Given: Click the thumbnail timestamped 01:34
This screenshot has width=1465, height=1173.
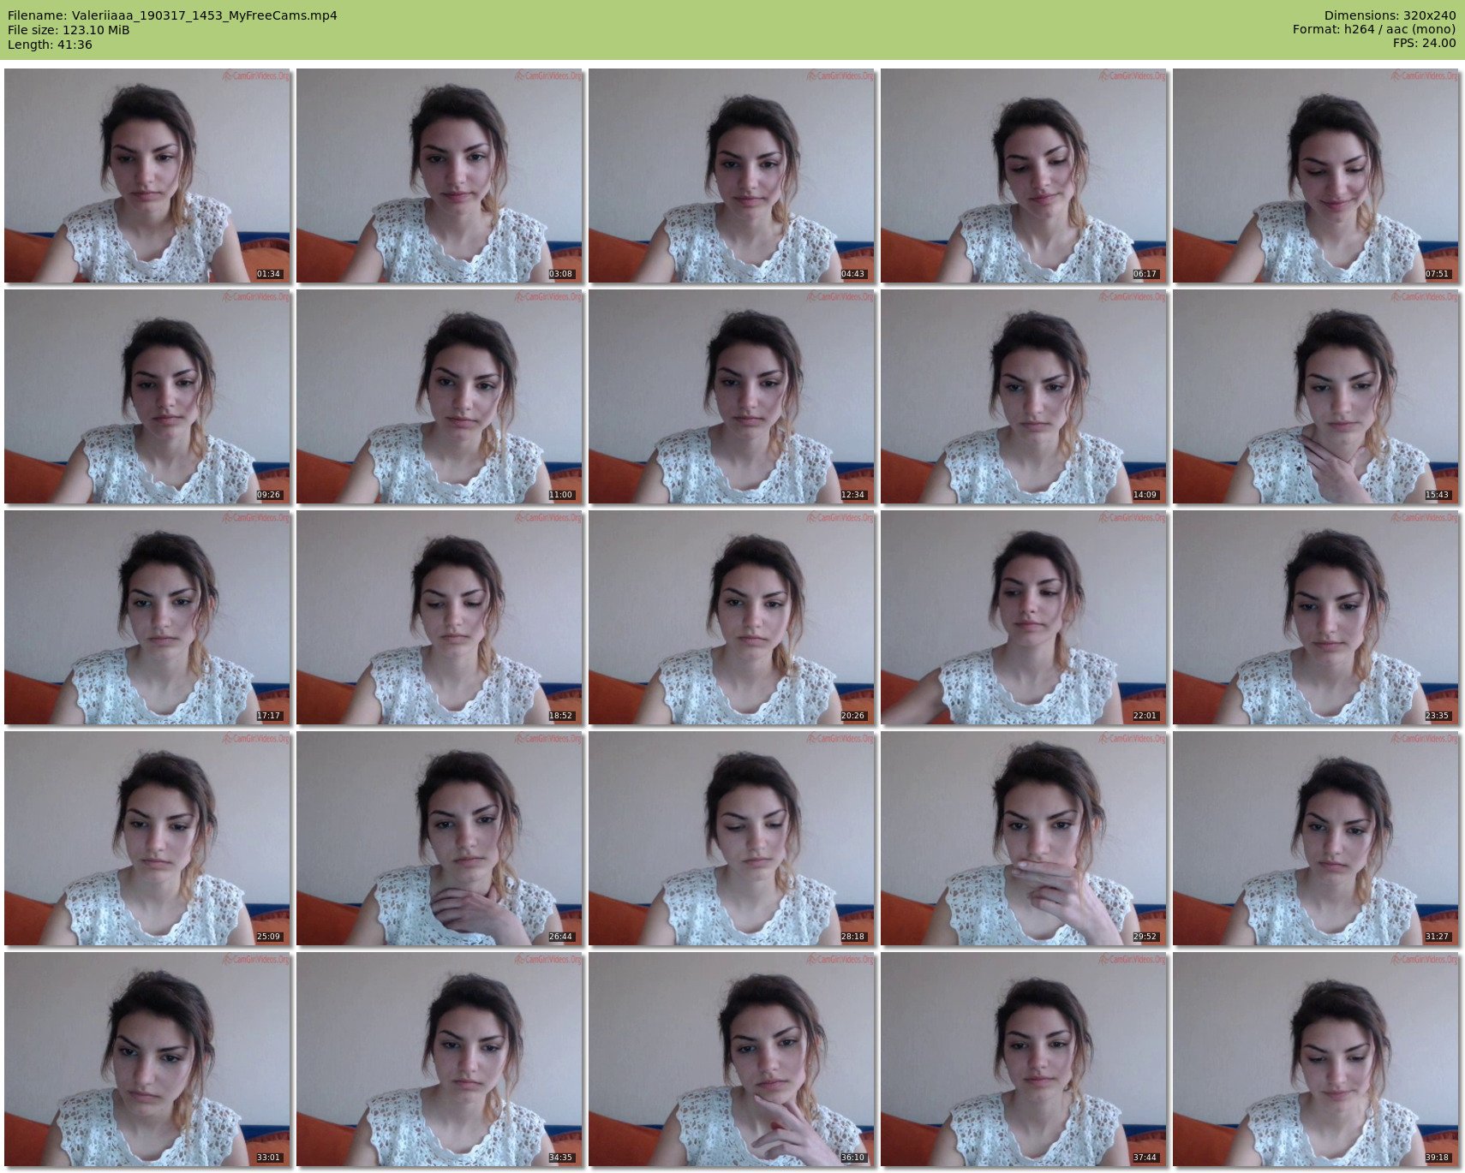Looking at the screenshot, I should (x=147, y=176).
